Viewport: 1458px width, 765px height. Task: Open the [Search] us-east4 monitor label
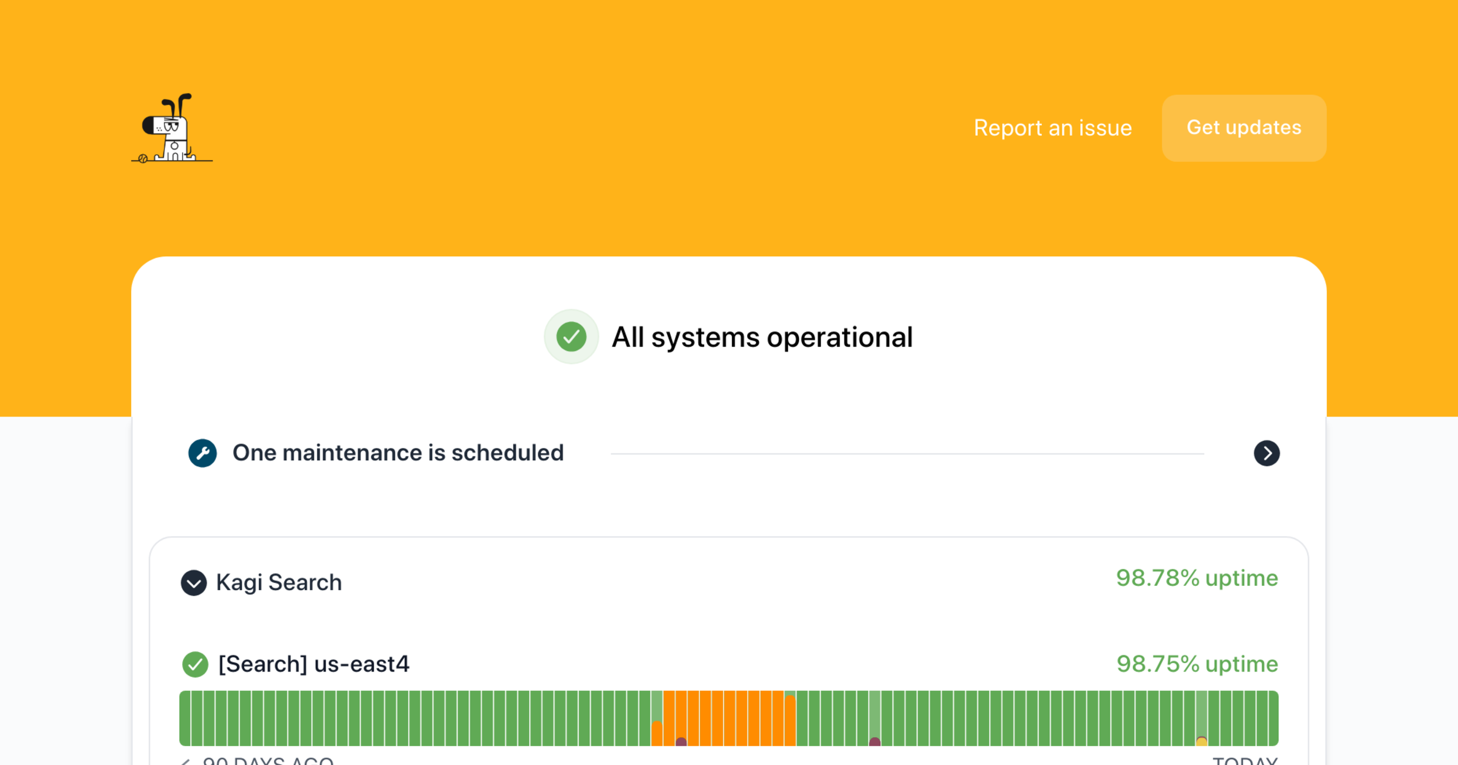(x=313, y=664)
